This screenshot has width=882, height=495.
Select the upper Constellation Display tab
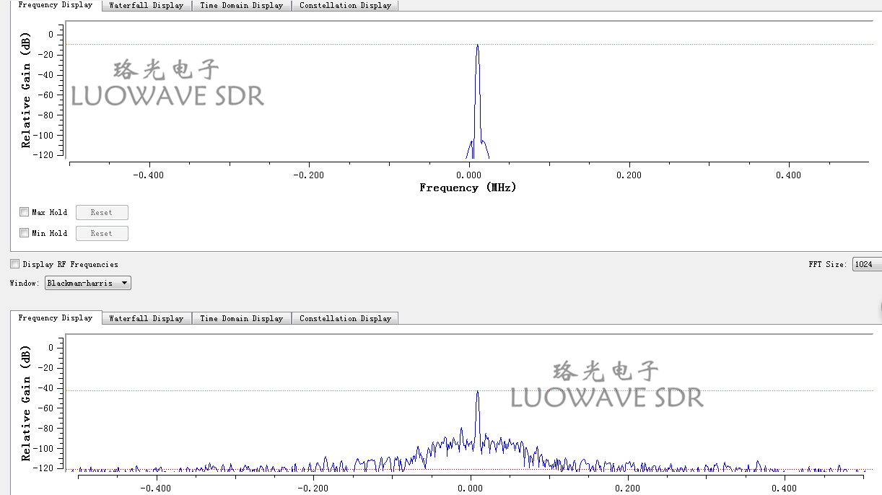[x=345, y=6]
